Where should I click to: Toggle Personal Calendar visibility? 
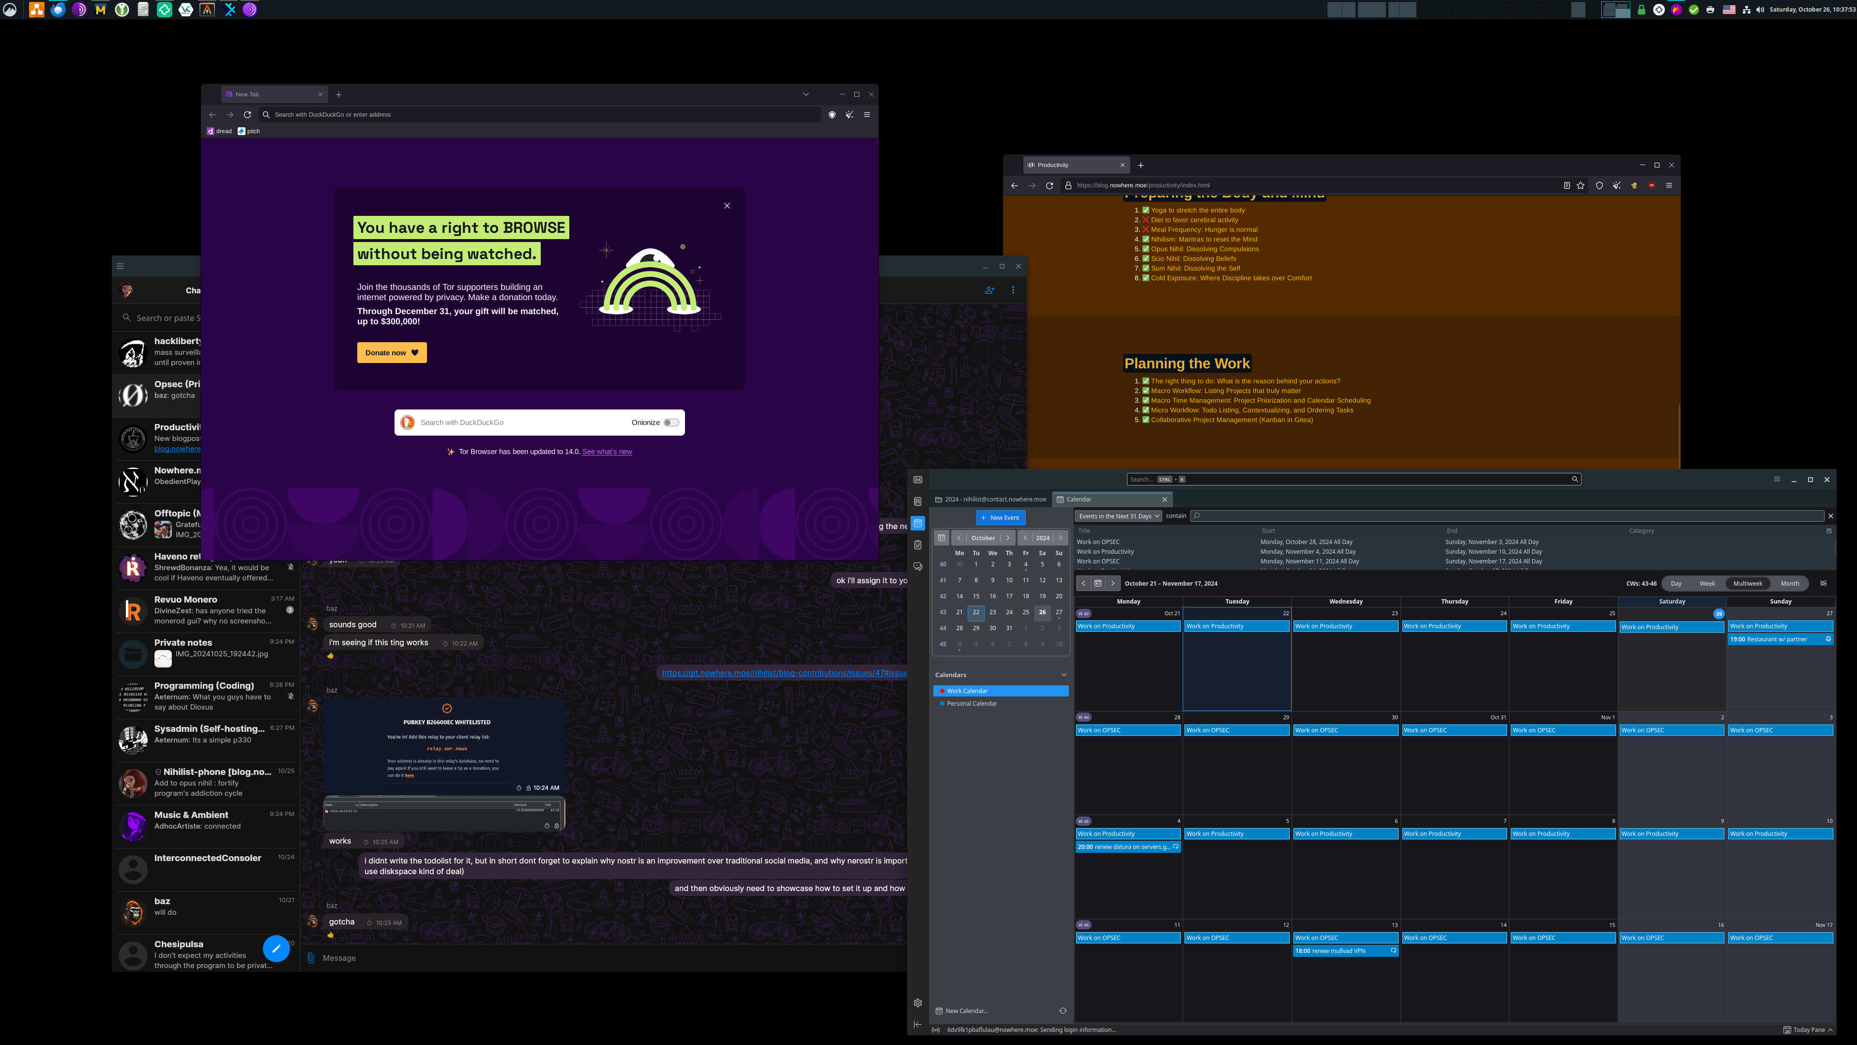pos(942,703)
